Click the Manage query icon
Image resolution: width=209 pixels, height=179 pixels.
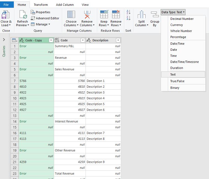[x=33, y=24]
